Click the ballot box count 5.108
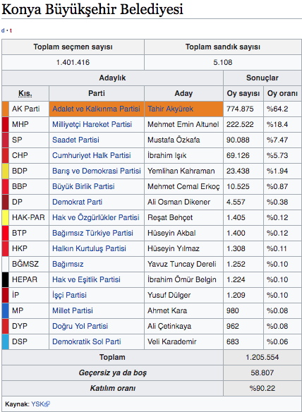 [x=223, y=62]
